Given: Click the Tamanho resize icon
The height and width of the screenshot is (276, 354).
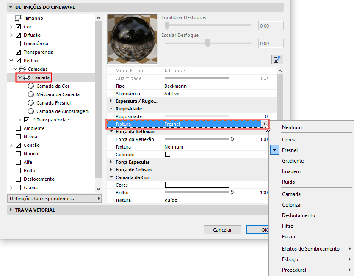Looking at the screenshot, I should pyautogui.click(x=17, y=18).
